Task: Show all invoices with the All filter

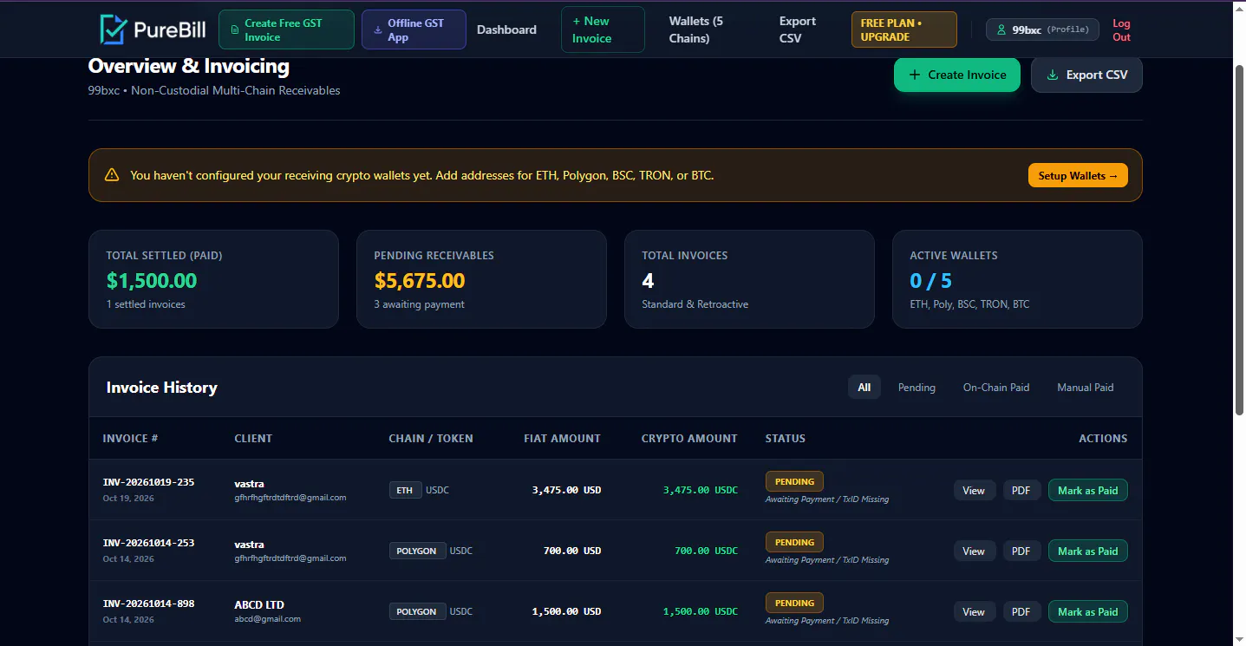Action: pos(864,387)
